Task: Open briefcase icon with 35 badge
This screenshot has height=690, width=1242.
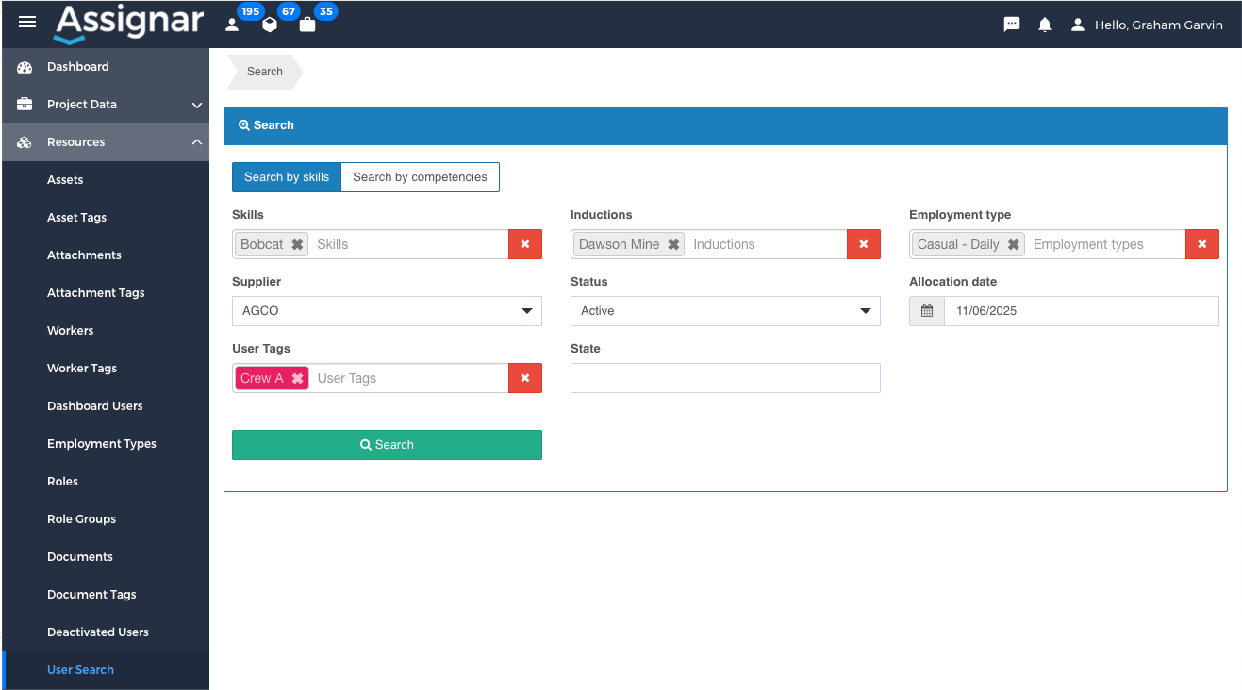Action: tap(307, 25)
